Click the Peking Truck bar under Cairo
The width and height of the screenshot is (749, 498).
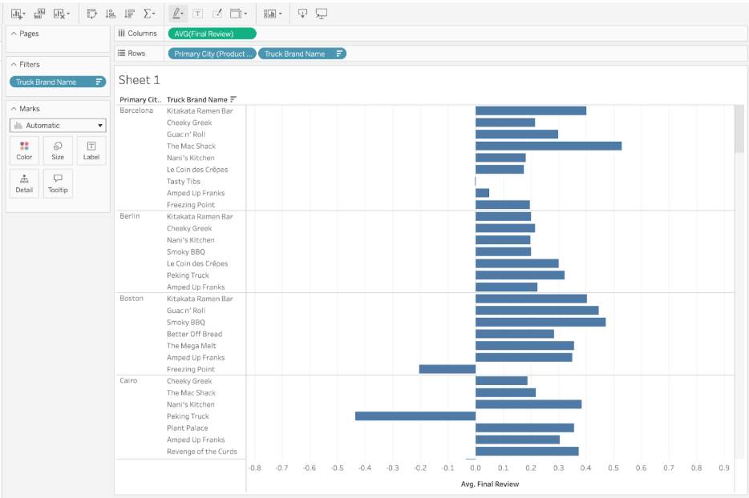tap(415, 416)
